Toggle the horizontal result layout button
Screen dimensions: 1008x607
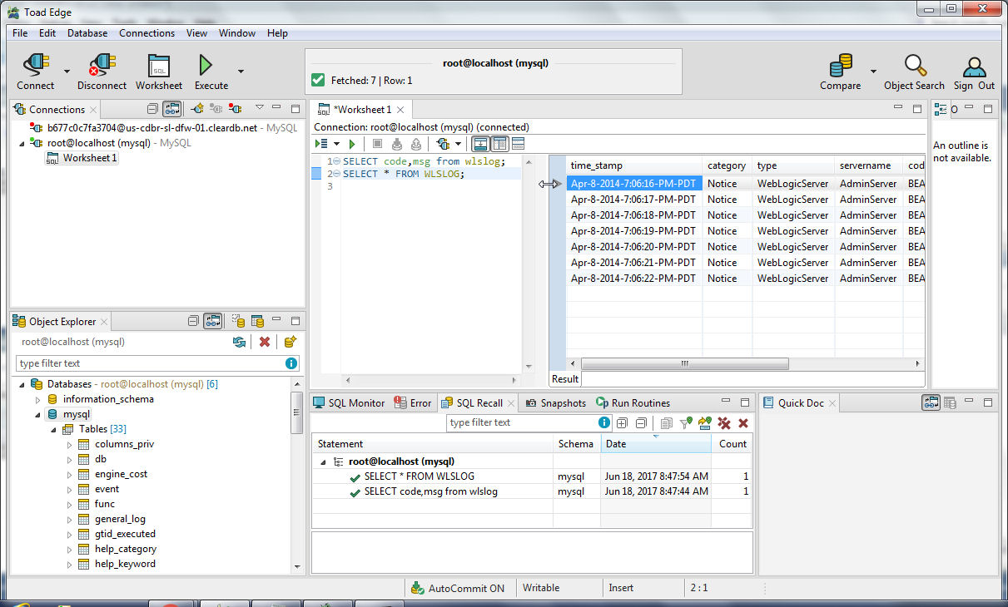pos(480,144)
